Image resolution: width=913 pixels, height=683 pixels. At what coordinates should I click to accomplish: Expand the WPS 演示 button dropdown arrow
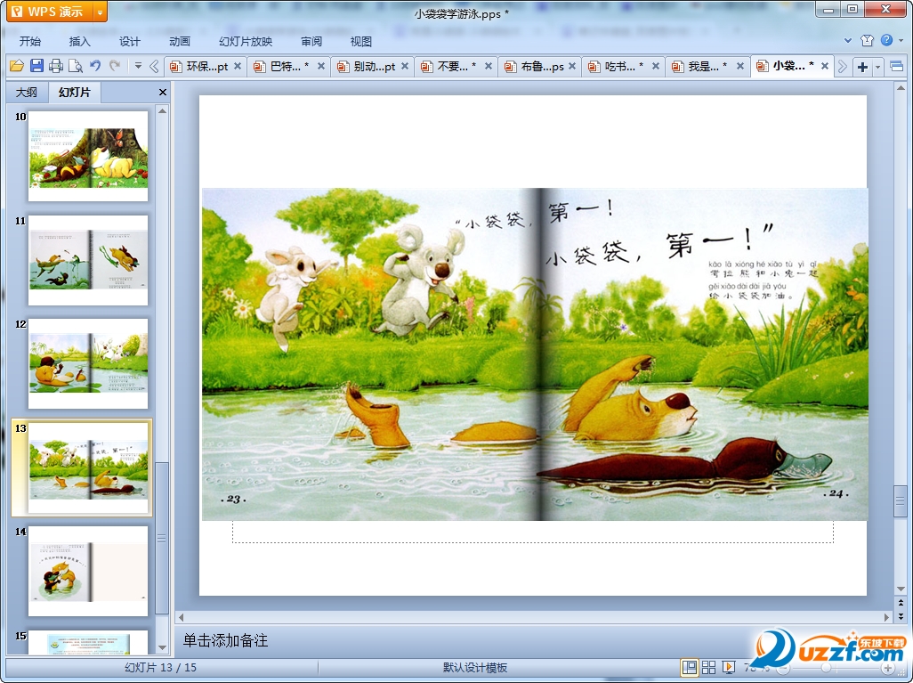point(101,12)
